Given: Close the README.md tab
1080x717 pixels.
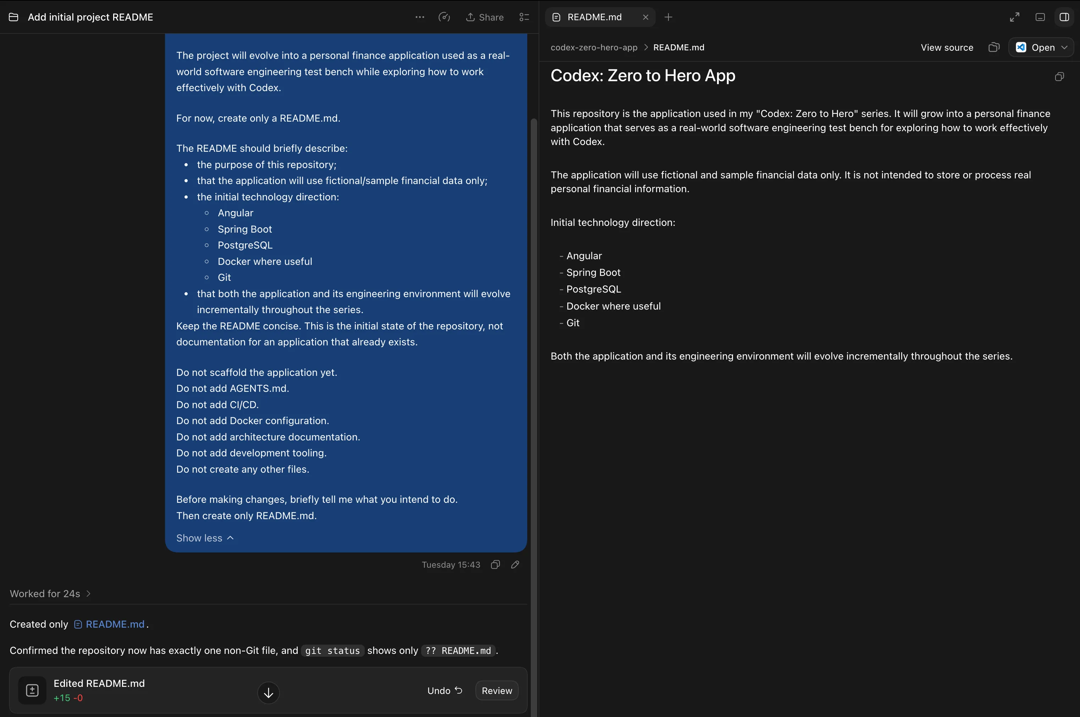Looking at the screenshot, I should pyautogui.click(x=645, y=17).
